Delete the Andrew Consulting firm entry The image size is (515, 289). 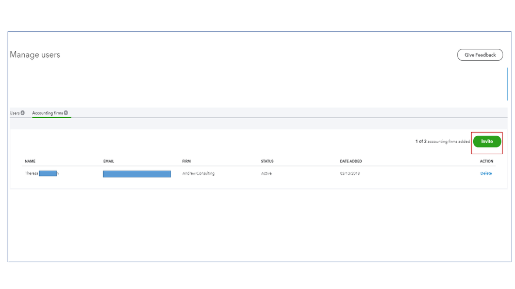pos(486,173)
